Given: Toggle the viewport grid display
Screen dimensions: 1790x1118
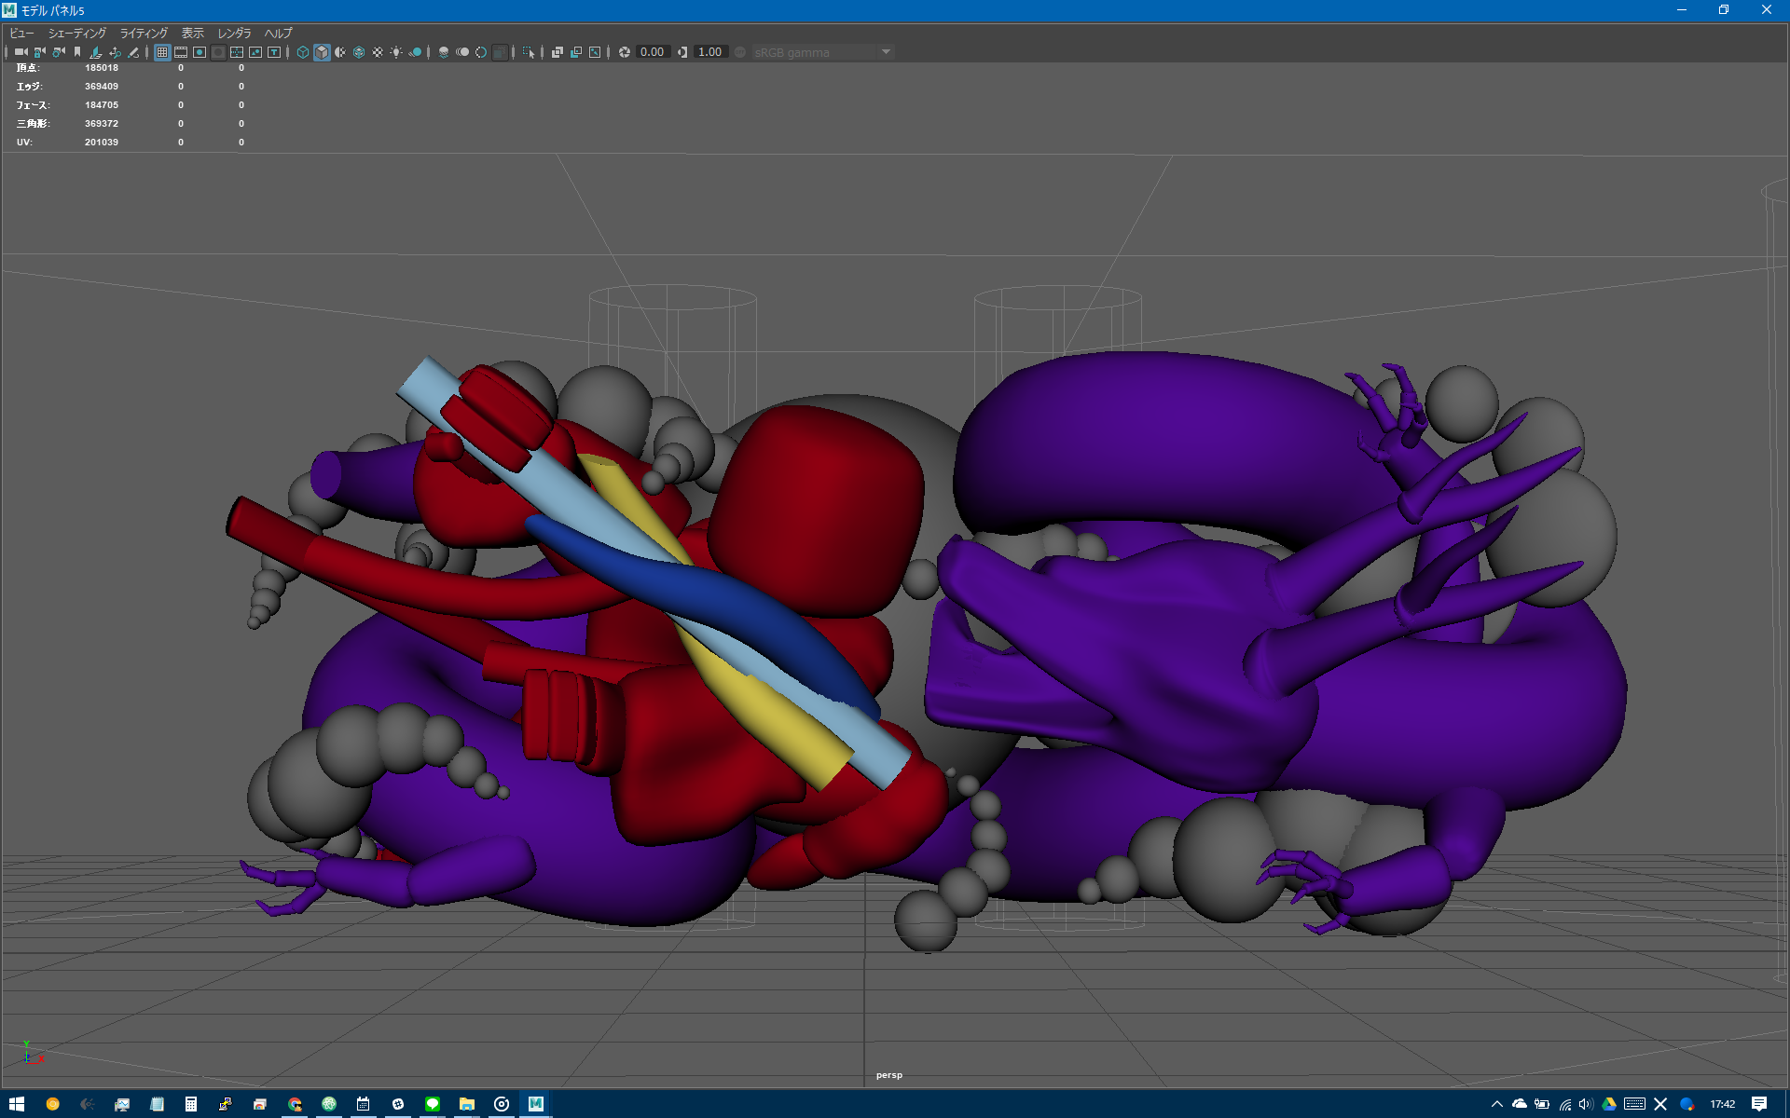Looking at the screenshot, I should (x=162, y=52).
